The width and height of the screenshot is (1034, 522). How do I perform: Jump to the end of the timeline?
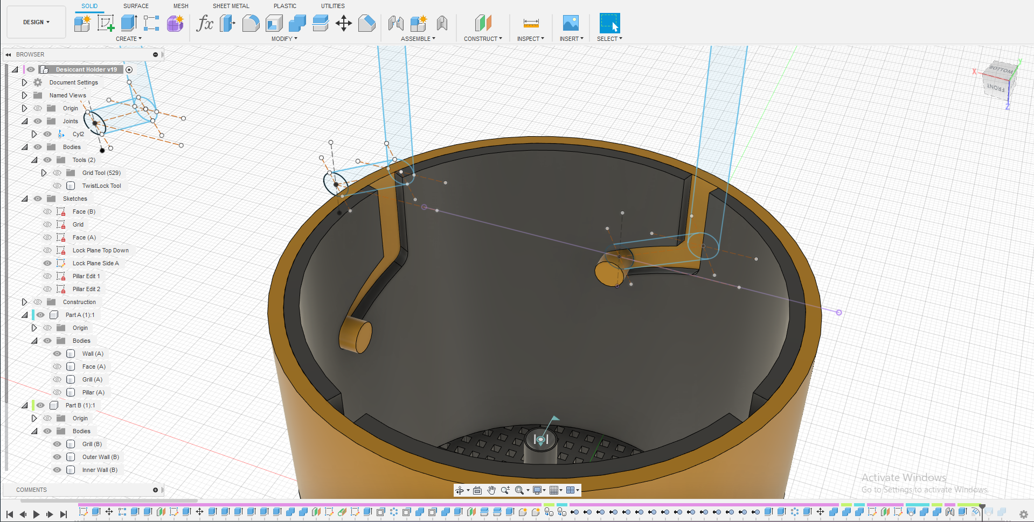tap(64, 514)
